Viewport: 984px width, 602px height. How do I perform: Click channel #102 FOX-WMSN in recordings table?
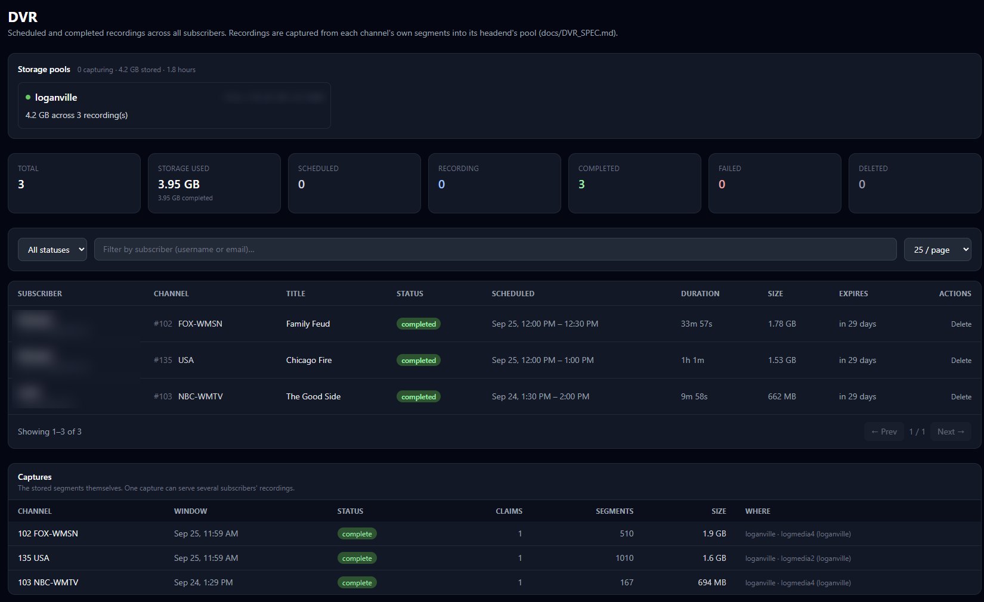[x=188, y=324]
